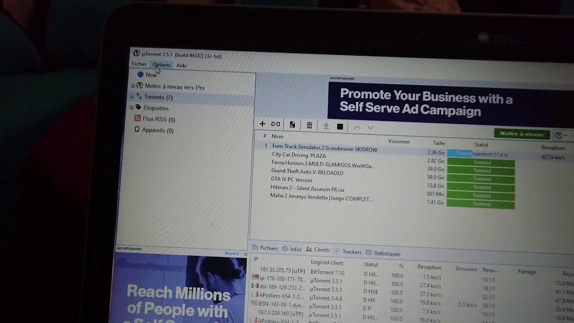Click the flag icon beside BSN-143-89-1.dyn client
This screenshot has height=323, width=574.
pos(254,303)
